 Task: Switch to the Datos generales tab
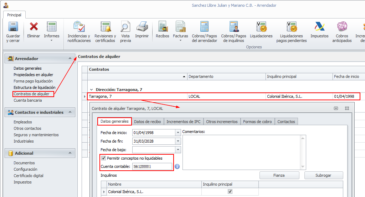(x=114, y=121)
